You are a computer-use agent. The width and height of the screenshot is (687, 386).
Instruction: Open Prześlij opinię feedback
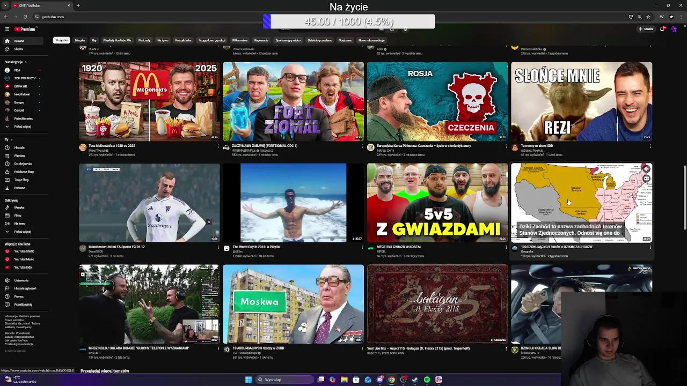coord(23,304)
